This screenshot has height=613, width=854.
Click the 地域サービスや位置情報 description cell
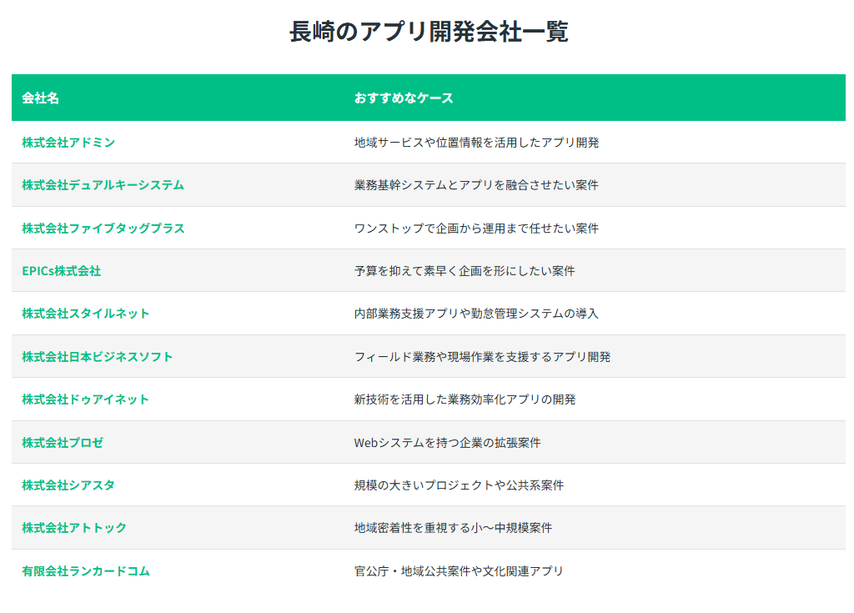pyautogui.click(x=476, y=143)
